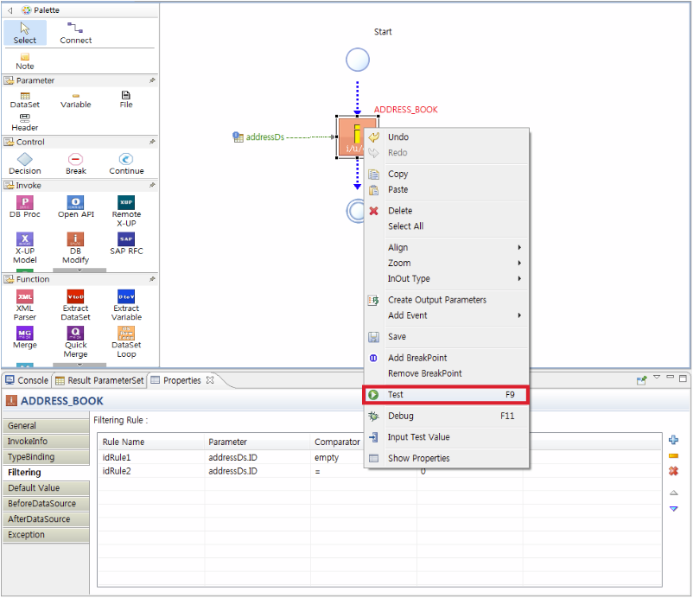Choose Debug from the context menu
693x598 pixels.
coord(446,416)
